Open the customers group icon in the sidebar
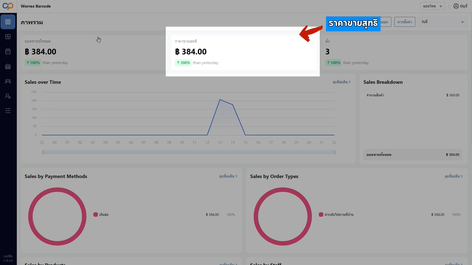Viewport: 472px width, 265px height. click(x=8, y=81)
